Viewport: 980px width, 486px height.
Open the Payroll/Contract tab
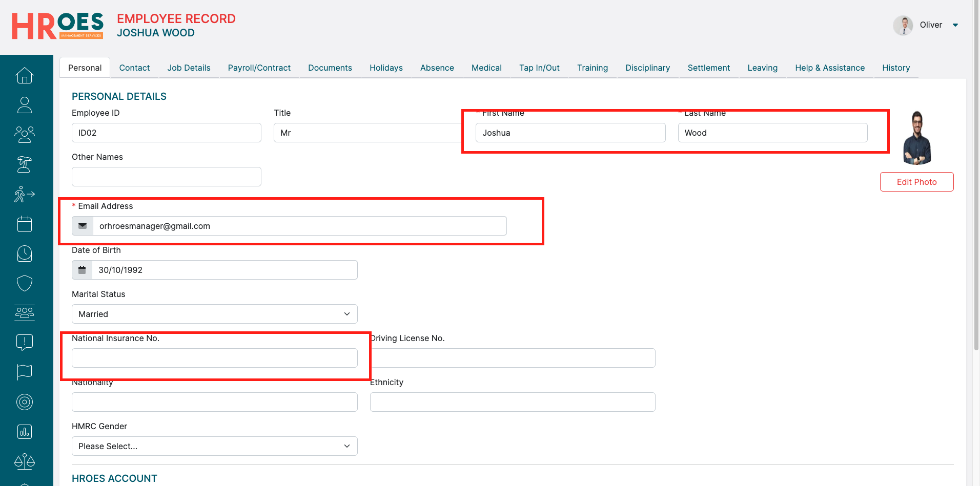[259, 68]
